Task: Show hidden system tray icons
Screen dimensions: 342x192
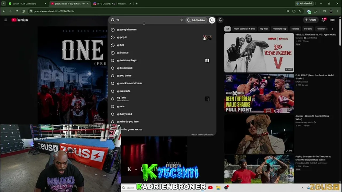Action: coord(302,188)
